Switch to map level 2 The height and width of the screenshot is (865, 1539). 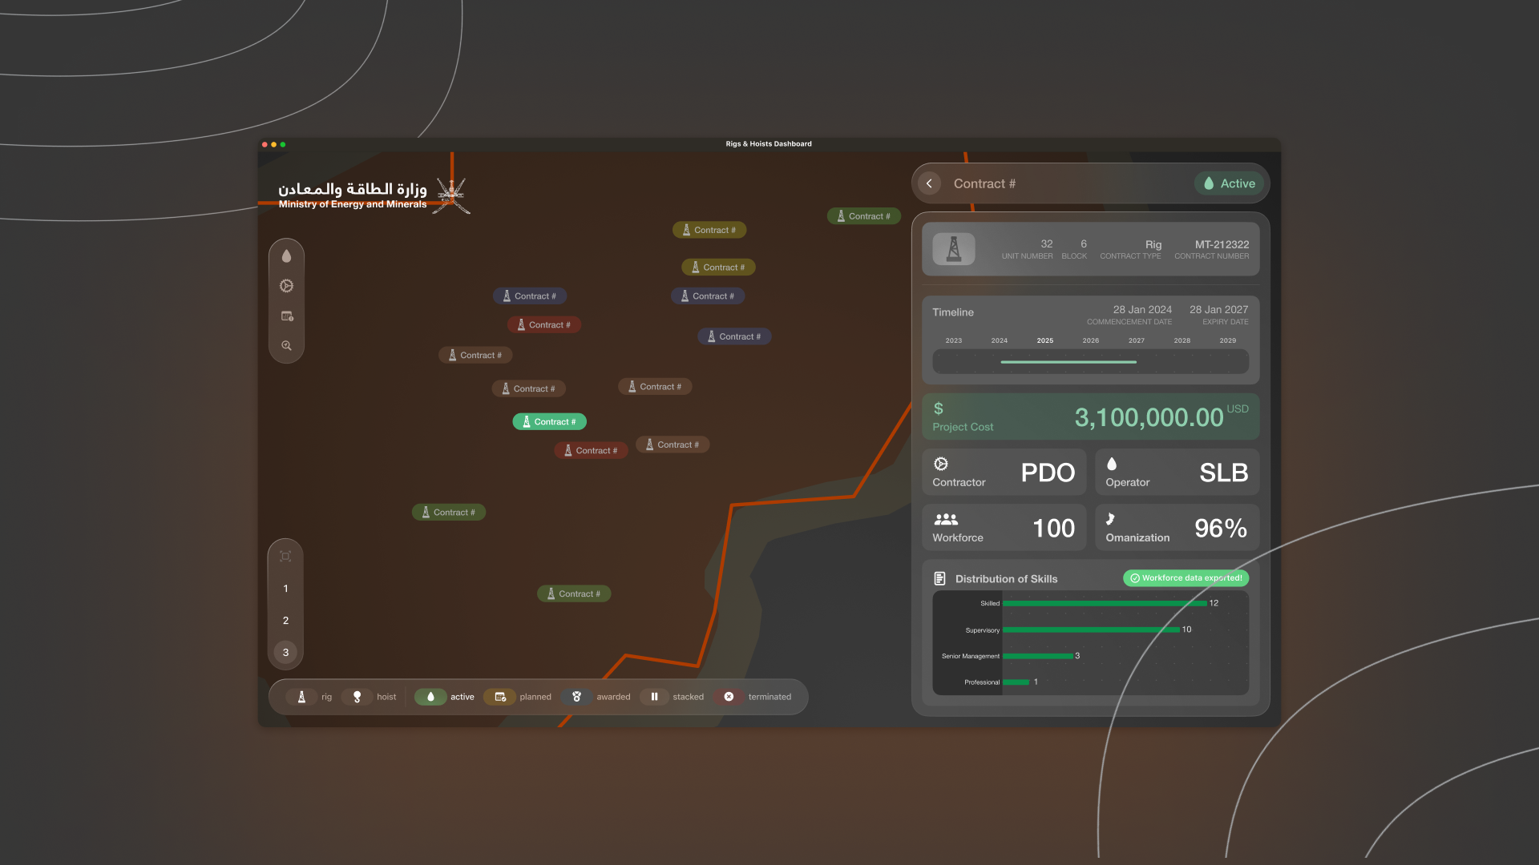coord(285,621)
